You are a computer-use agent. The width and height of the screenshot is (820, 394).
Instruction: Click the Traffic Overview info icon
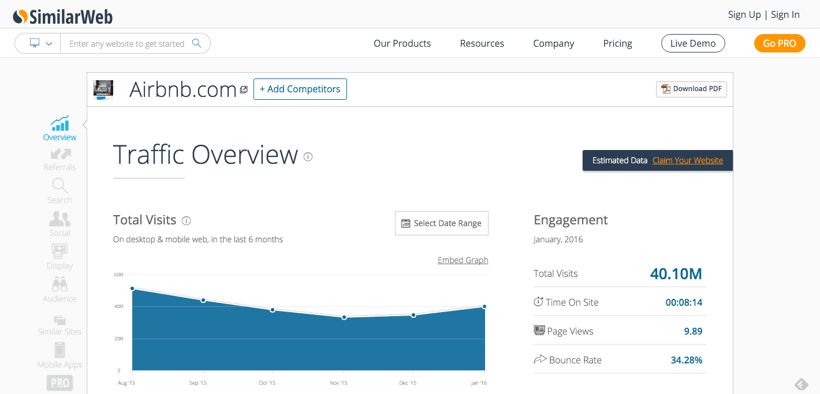[308, 156]
